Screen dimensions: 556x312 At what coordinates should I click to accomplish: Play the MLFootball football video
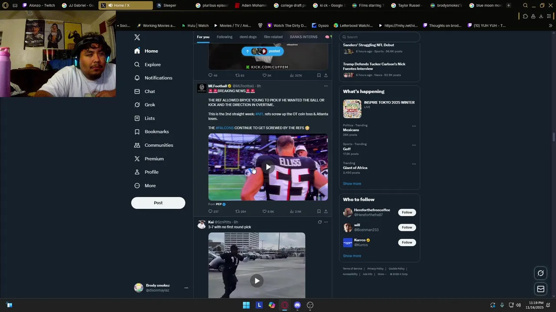268,167
